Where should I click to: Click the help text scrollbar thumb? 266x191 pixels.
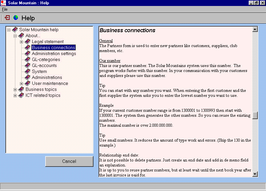255,115
